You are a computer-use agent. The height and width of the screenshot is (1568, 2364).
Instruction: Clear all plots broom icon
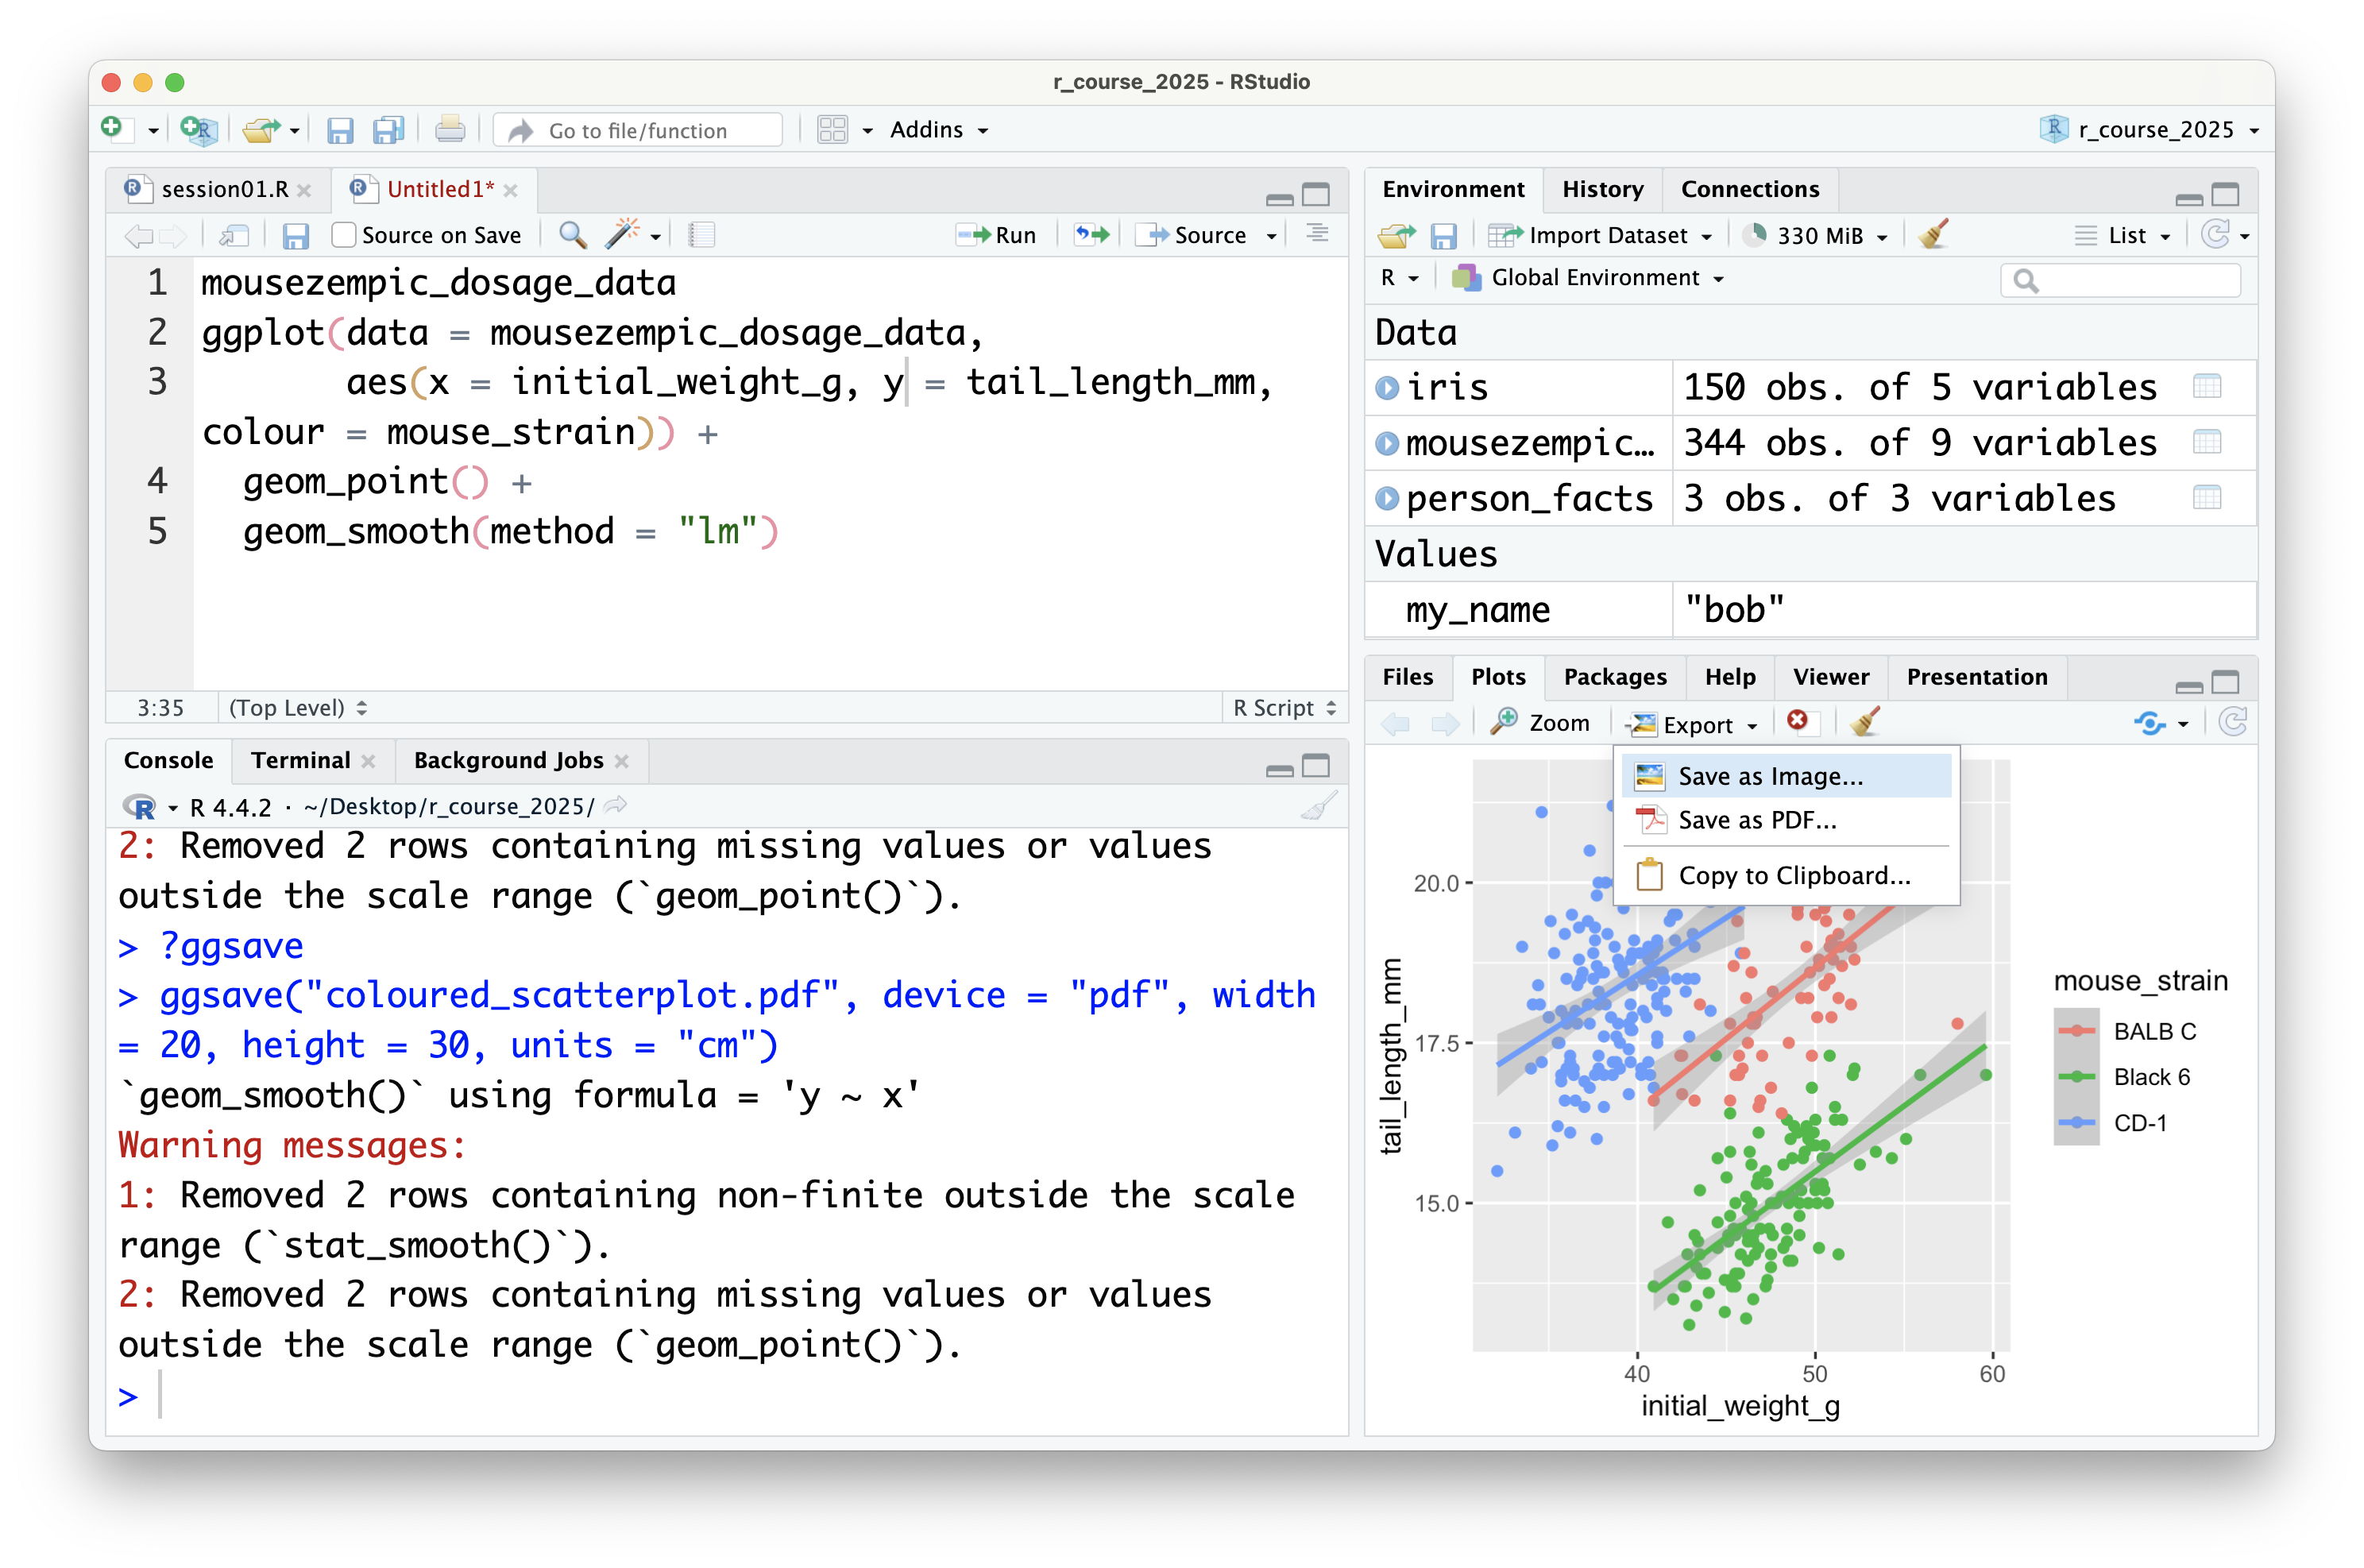(x=1864, y=722)
